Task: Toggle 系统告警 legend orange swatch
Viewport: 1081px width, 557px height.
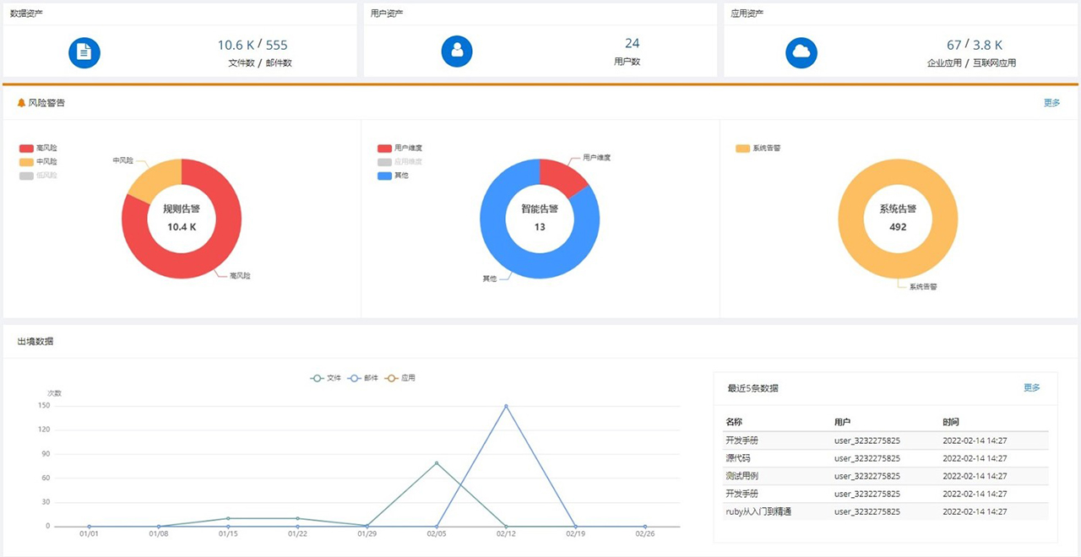Action: pos(742,148)
